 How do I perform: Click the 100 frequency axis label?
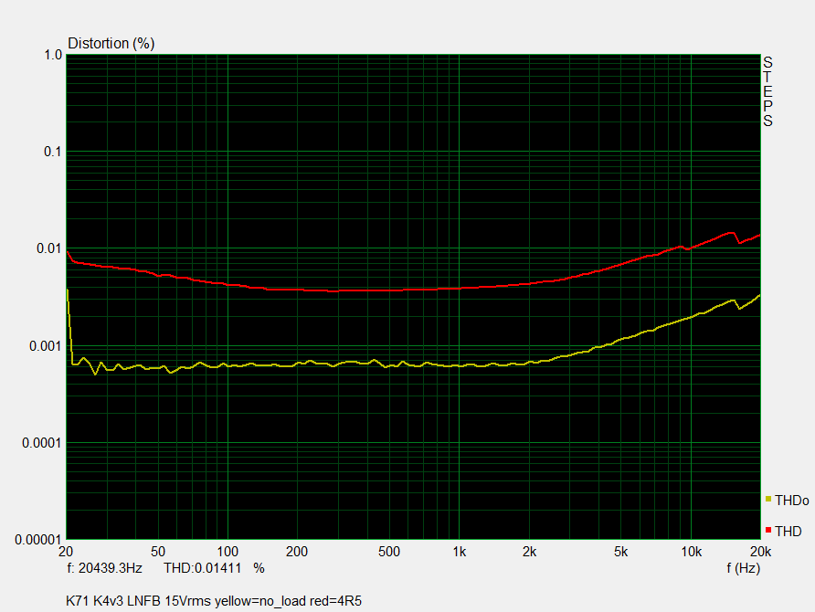[x=228, y=552]
